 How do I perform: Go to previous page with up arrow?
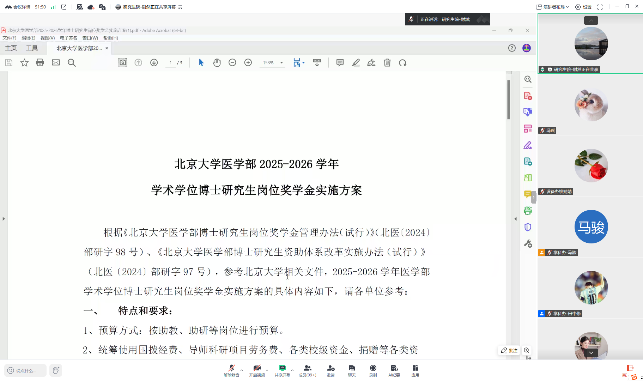(x=138, y=63)
